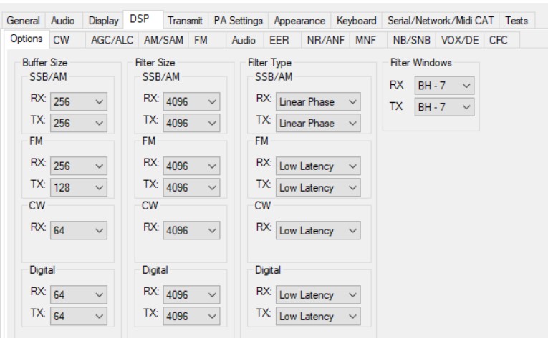This screenshot has height=338, width=548.
Task: Open the CFC sub-tab
Action: point(498,41)
